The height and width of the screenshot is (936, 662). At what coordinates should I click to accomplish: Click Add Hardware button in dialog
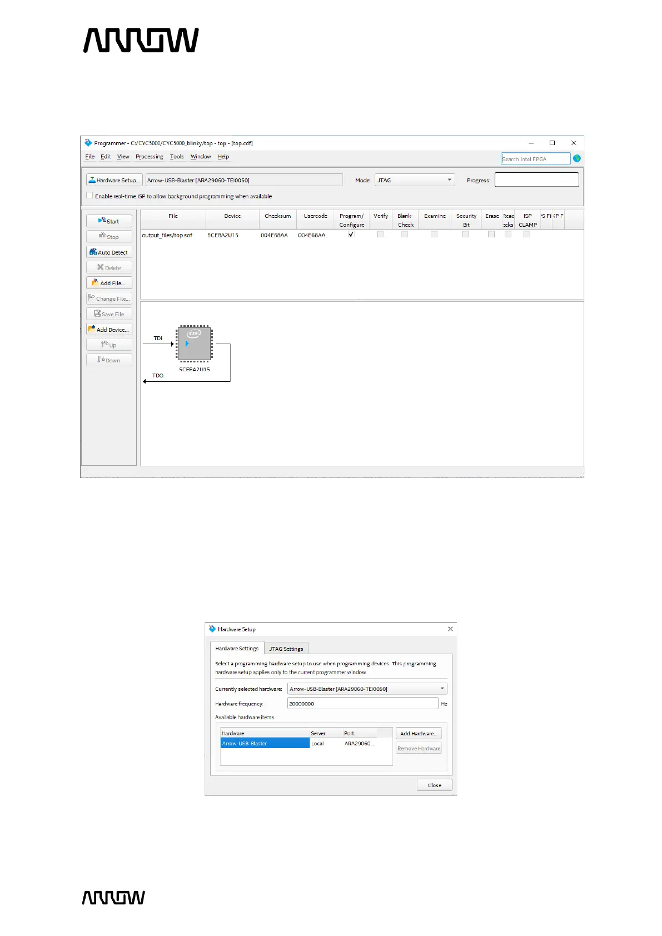[419, 733]
